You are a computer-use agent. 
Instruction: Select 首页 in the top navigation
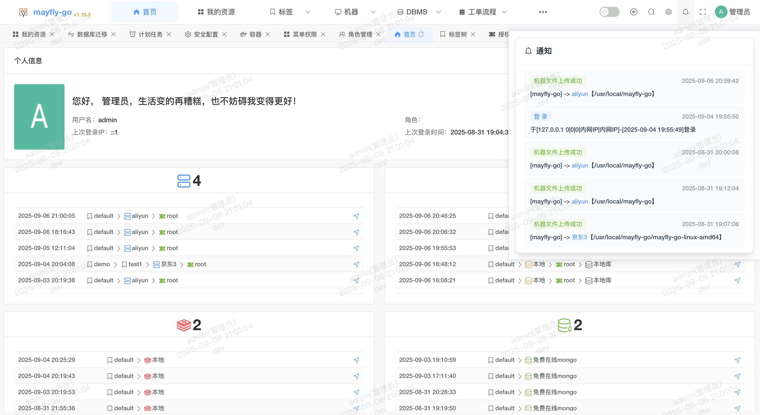coord(145,12)
